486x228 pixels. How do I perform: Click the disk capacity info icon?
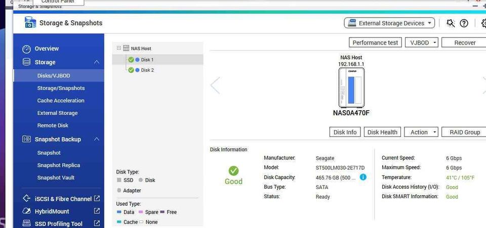pyautogui.click(x=363, y=177)
